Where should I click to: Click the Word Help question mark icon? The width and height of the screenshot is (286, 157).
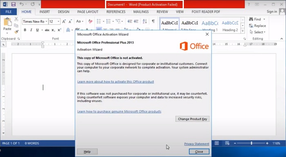pos(249,4)
